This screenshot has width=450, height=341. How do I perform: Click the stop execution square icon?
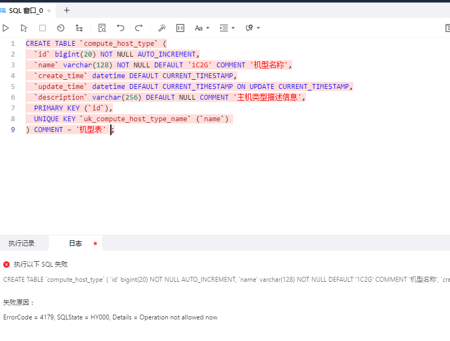[43, 28]
